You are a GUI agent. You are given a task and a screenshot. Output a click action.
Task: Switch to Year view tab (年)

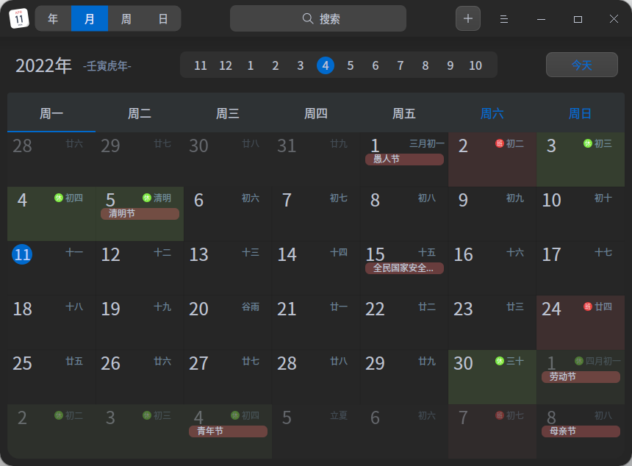coord(53,18)
